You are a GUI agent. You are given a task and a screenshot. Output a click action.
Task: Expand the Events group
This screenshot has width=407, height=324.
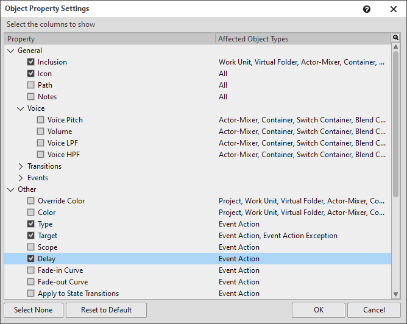tap(21, 178)
